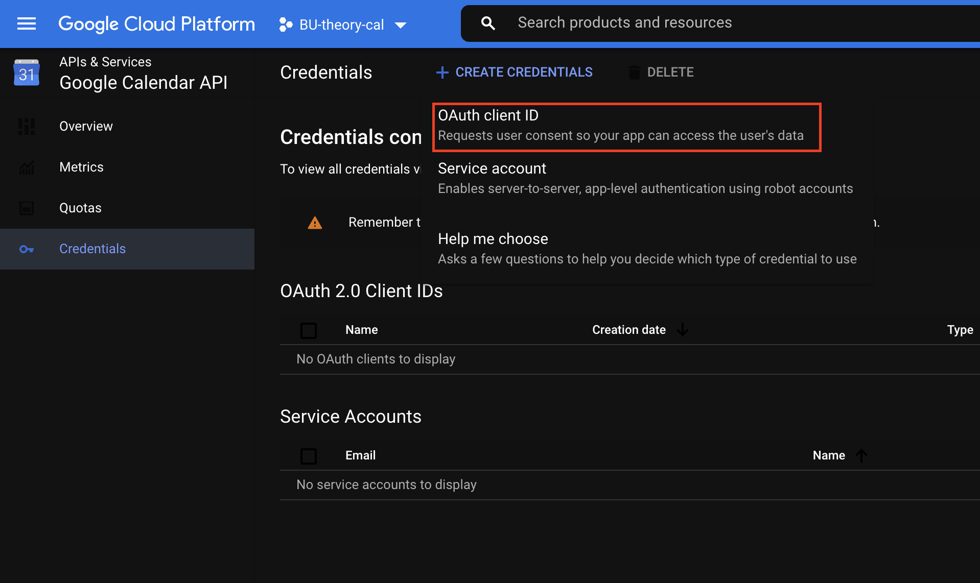Sort OAuth clients by Type column
The image size is (980, 583).
click(960, 330)
